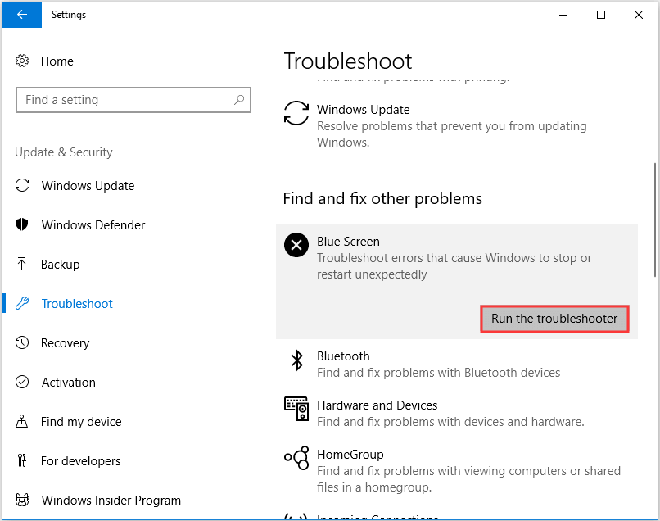Run the Blue Screen troubleshooter

[554, 319]
